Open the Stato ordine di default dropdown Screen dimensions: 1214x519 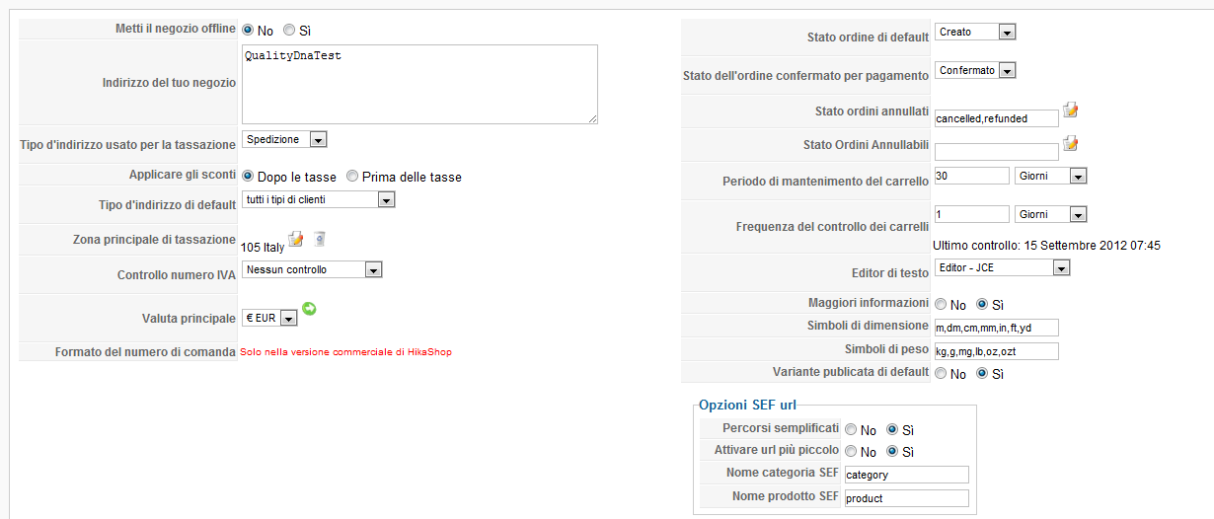pos(975,33)
